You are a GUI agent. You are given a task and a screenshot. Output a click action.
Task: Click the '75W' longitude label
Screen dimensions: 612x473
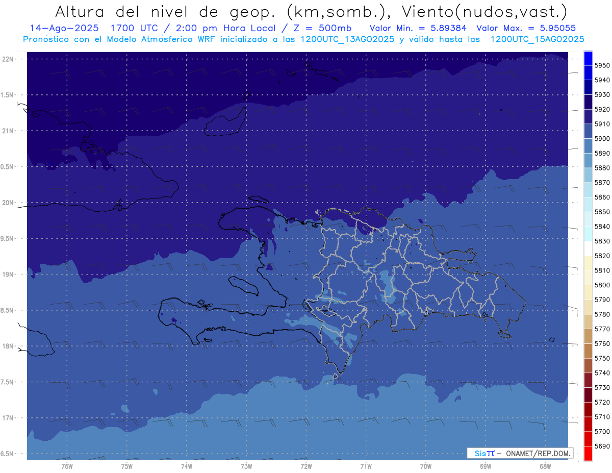pyautogui.click(x=127, y=465)
